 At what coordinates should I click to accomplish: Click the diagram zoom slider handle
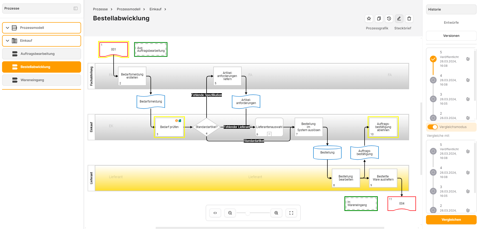(x=248, y=213)
